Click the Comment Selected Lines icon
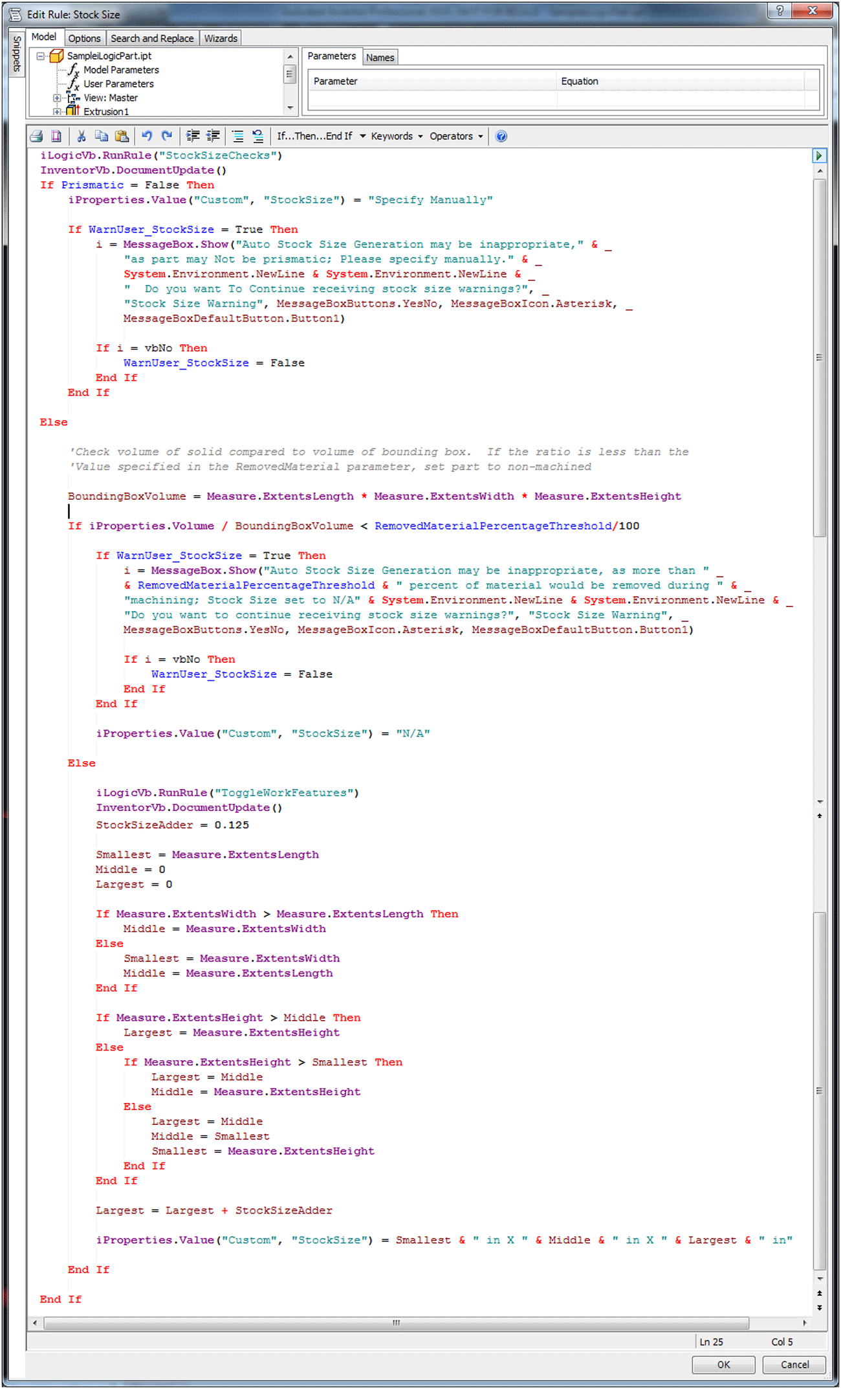841x1389 pixels. 238,136
